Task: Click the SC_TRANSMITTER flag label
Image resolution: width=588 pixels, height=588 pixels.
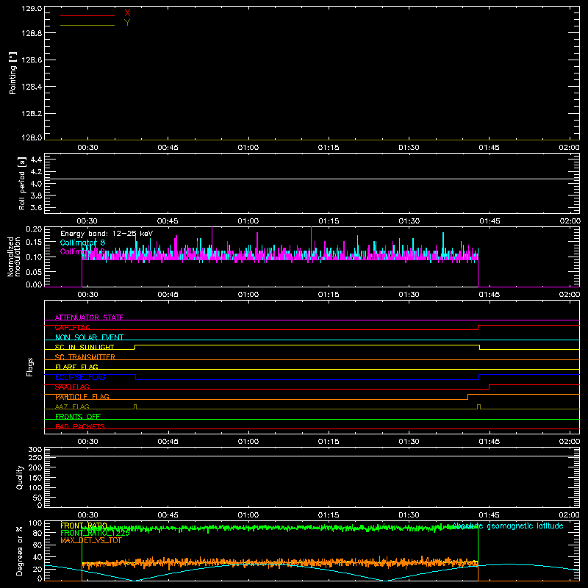Action: [85, 357]
